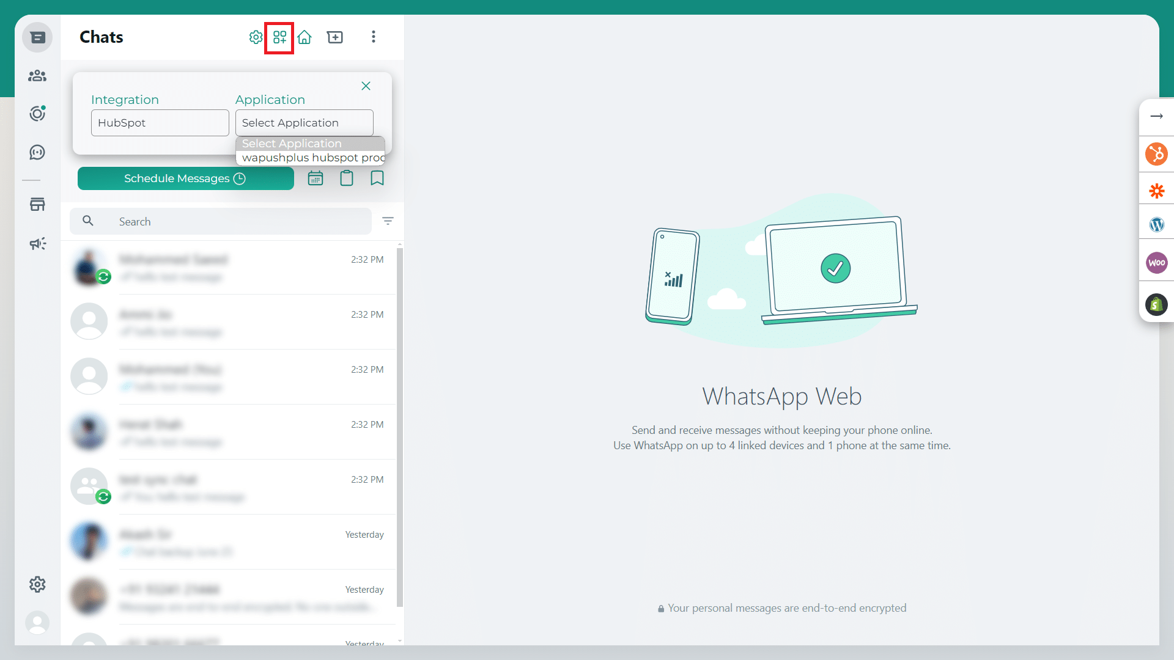
Task: Click the bookmark icon in toolbar row
Action: pyautogui.click(x=377, y=178)
